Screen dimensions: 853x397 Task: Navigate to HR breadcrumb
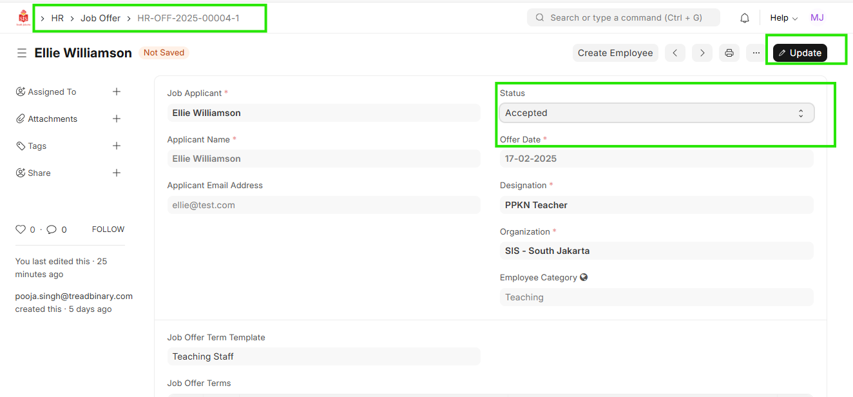57,18
